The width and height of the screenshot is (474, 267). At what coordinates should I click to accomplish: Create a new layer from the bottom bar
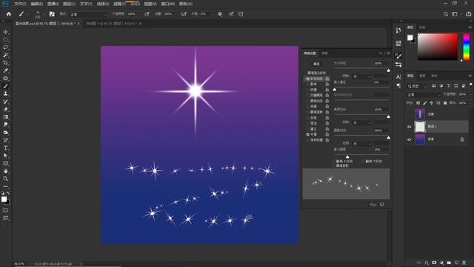coord(456,263)
